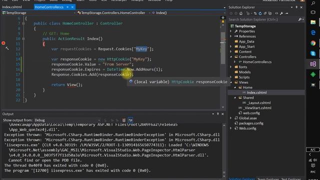Expand Global.asax node

231,118
